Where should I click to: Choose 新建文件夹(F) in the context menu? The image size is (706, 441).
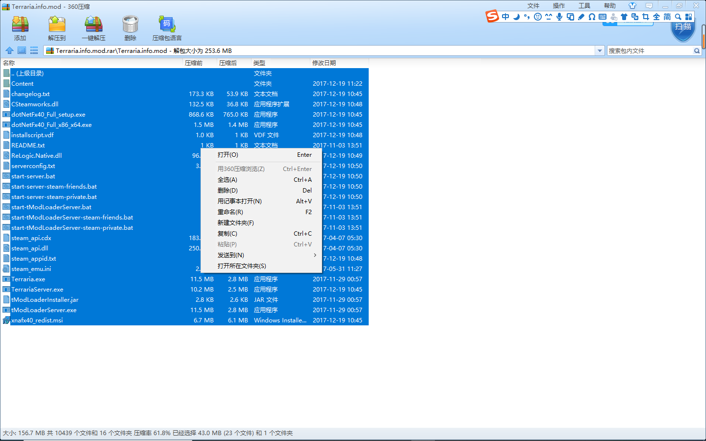[261, 223]
